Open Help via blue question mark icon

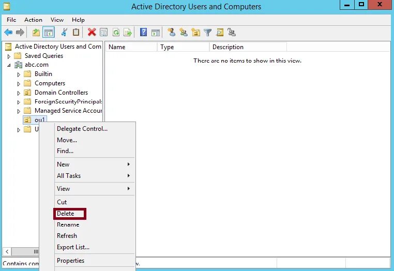(143, 32)
